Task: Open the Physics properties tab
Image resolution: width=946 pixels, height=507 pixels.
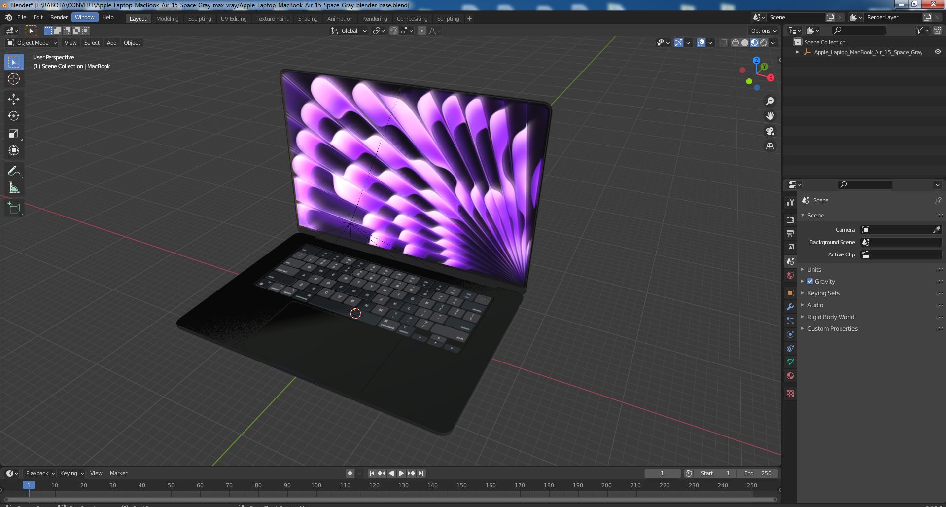Action: coord(790,334)
